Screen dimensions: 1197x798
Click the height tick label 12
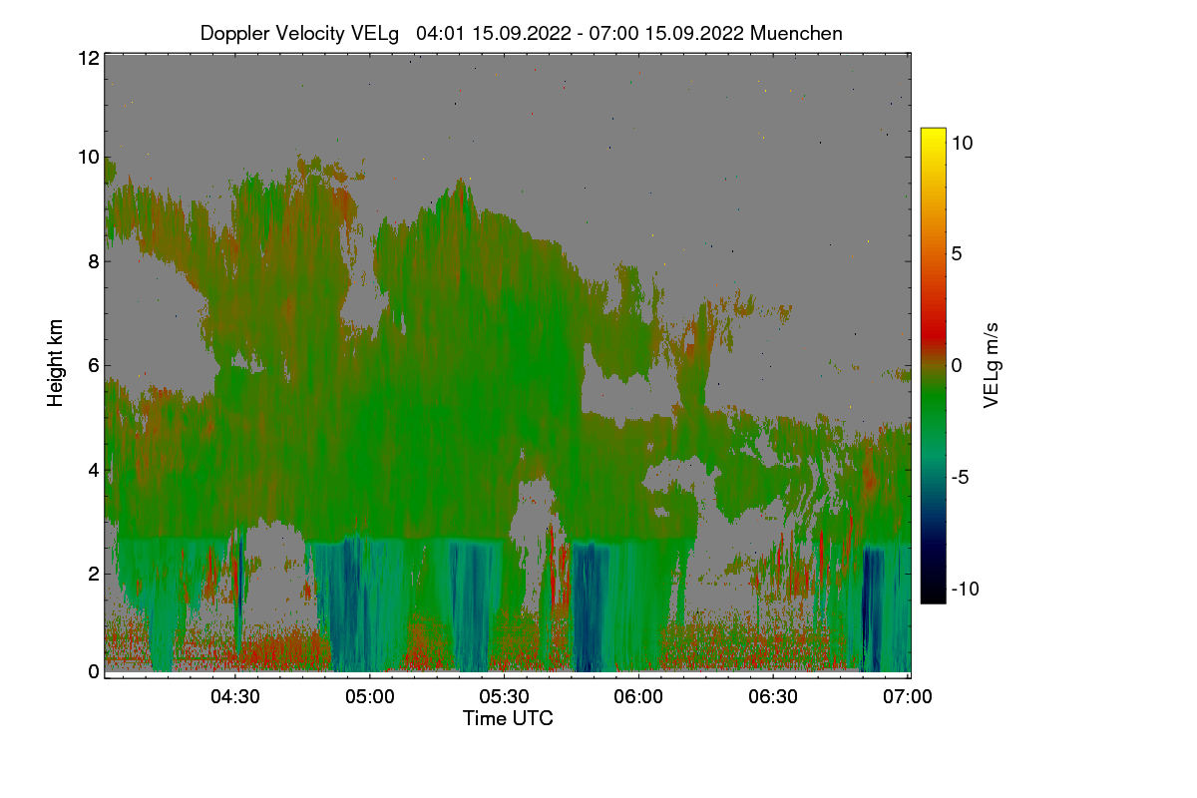(88, 58)
